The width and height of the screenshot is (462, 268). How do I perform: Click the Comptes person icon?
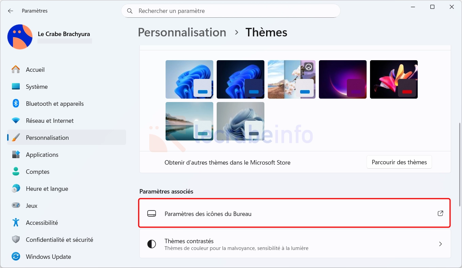16,171
